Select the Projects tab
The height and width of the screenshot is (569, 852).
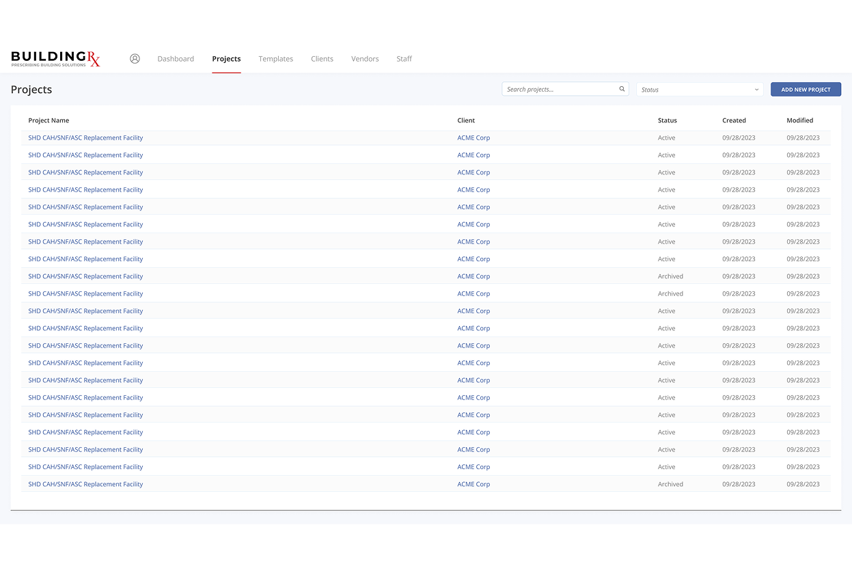pos(226,59)
